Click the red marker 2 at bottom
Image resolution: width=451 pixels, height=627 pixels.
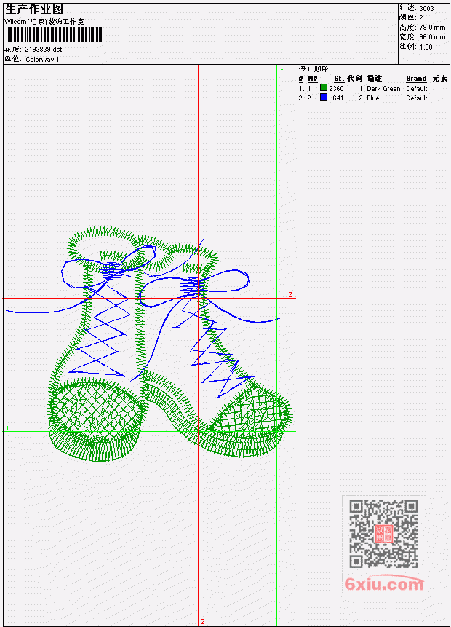point(203,621)
